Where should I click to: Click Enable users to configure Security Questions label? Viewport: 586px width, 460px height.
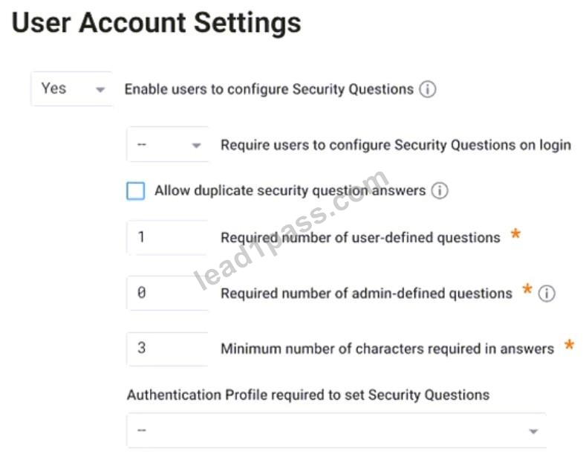coord(269,89)
